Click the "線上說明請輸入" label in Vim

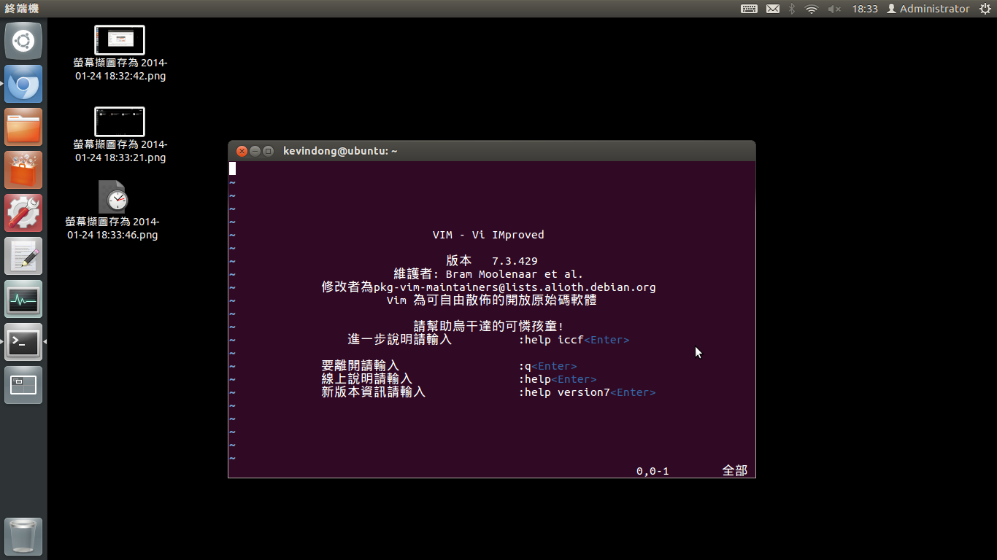tap(367, 379)
